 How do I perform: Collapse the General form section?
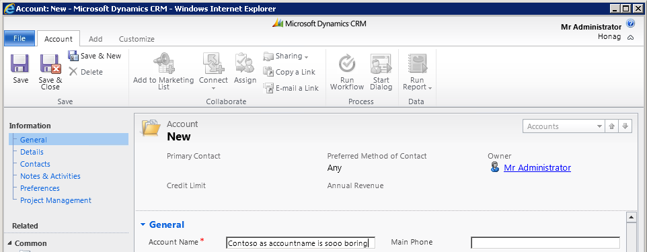click(143, 224)
